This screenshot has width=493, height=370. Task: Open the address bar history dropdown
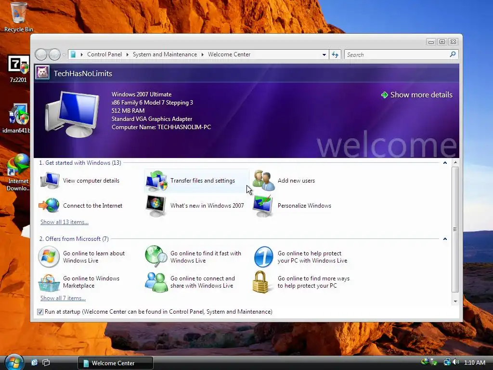point(324,55)
